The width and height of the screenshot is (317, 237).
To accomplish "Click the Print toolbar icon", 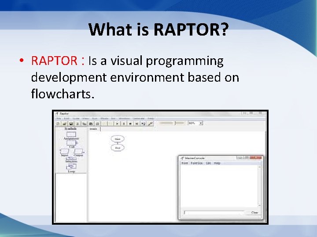I will 97,123.
